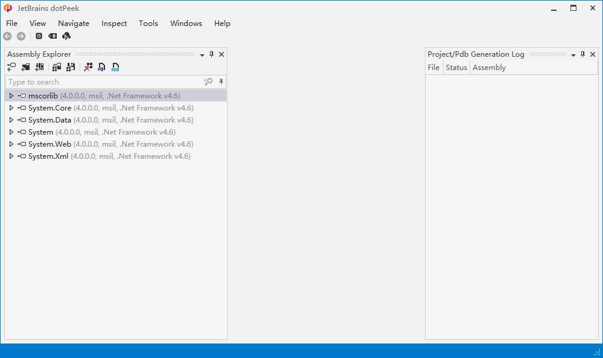The width and height of the screenshot is (603, 358).
Task: Click the clear assembly list red X icon
Action: [x=88, y=67]
